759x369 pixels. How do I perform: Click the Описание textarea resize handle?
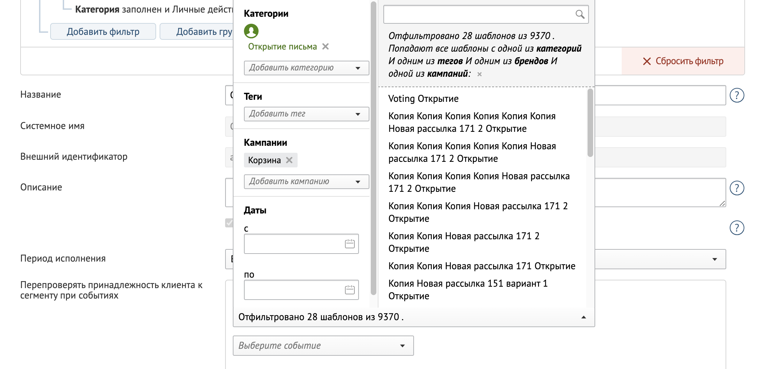722,204
